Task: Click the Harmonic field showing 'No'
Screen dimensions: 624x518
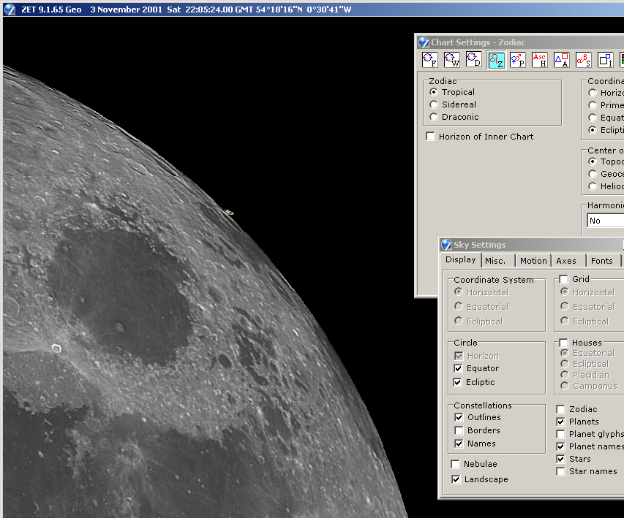Action: (x=605, y=221)
